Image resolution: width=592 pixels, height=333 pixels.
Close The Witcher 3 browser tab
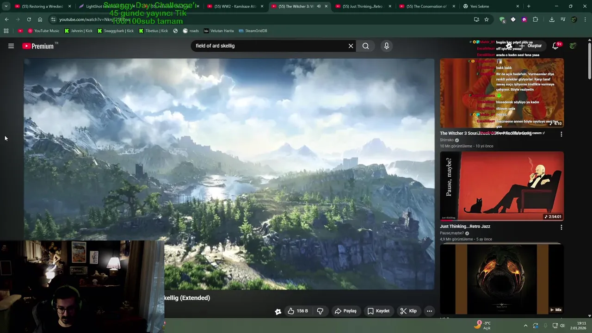point(326,6)
